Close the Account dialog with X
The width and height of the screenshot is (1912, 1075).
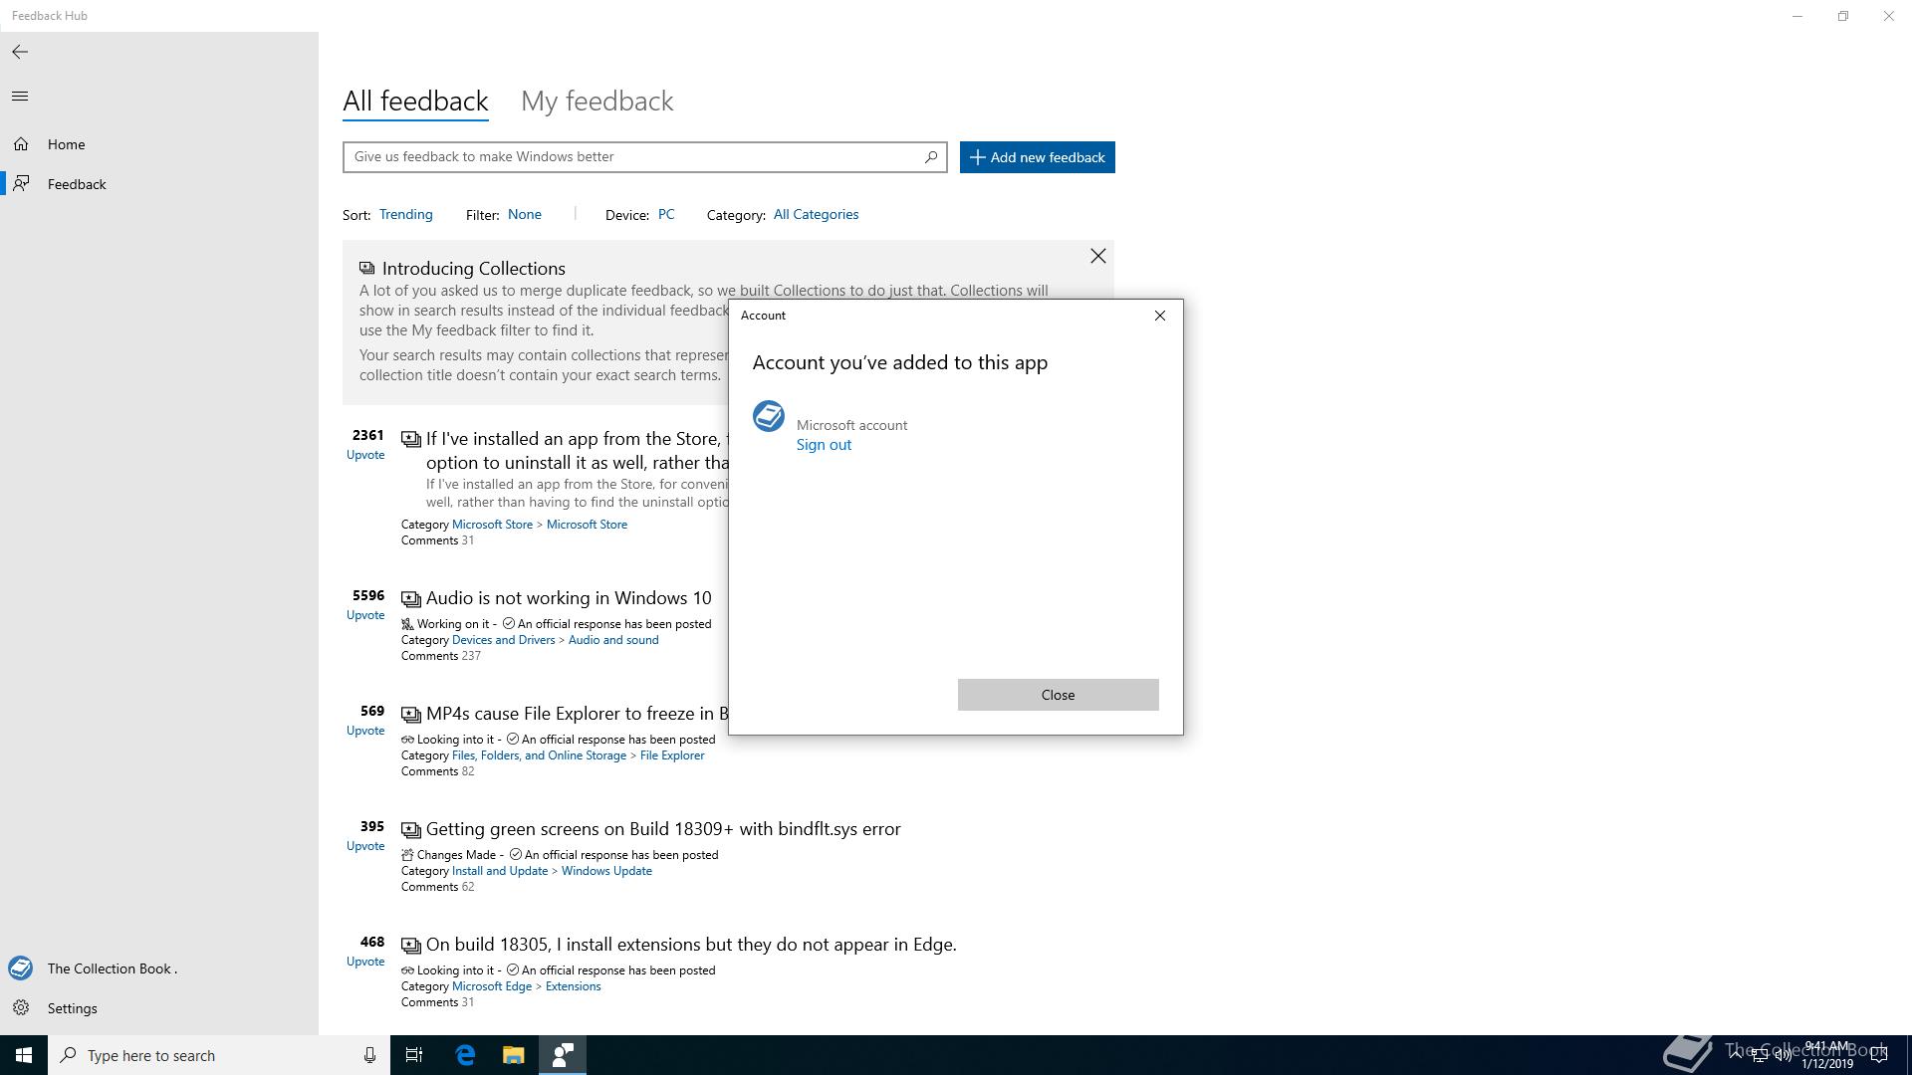pyautogui.click(x=1159, y=316)
